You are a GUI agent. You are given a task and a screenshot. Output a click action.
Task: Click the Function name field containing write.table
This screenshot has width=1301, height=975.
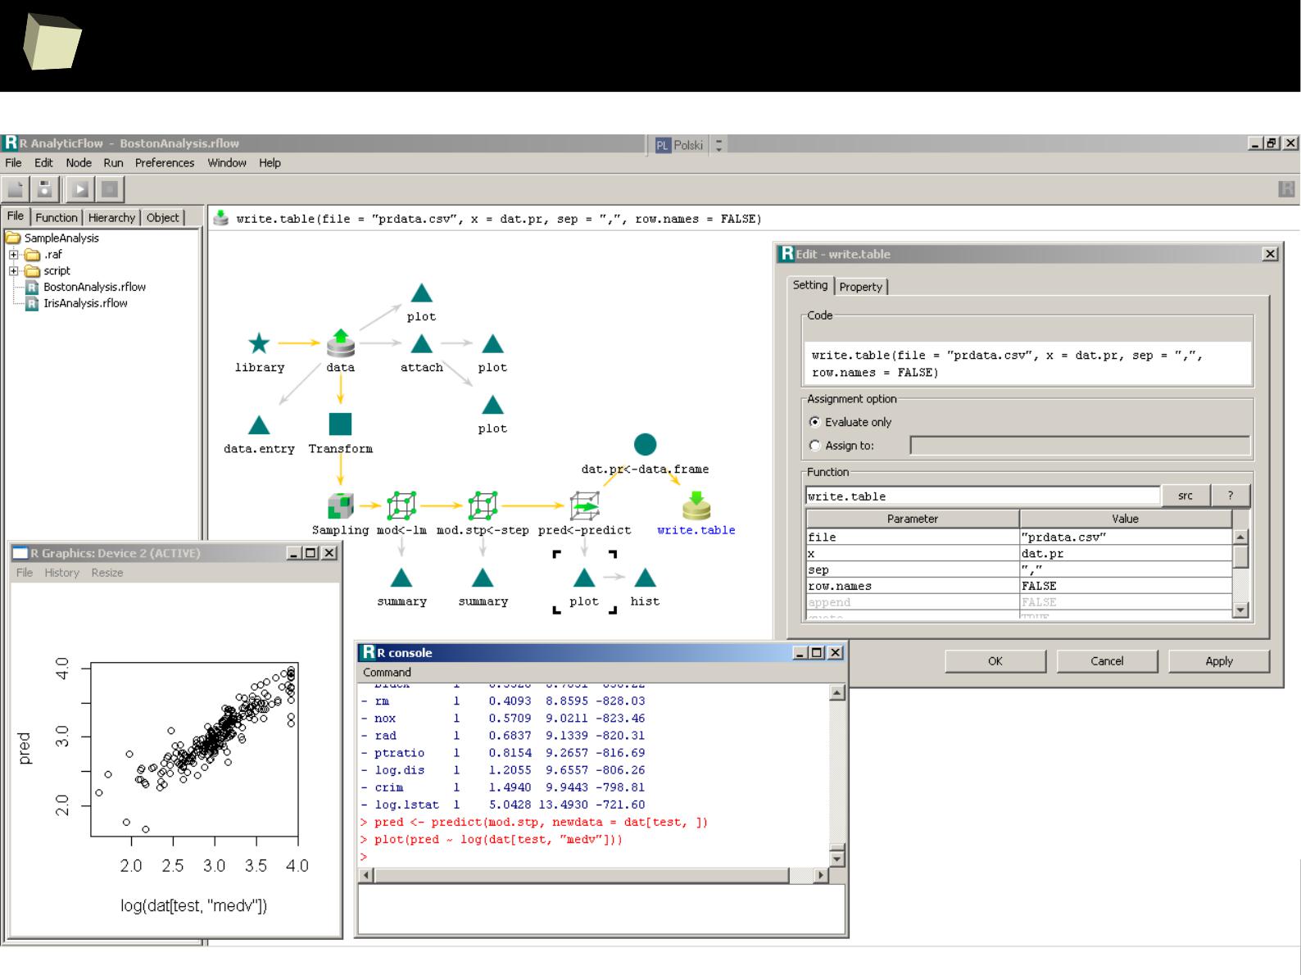click(x=983, y=497)
